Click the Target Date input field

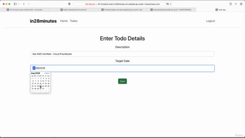coord(122,68)
